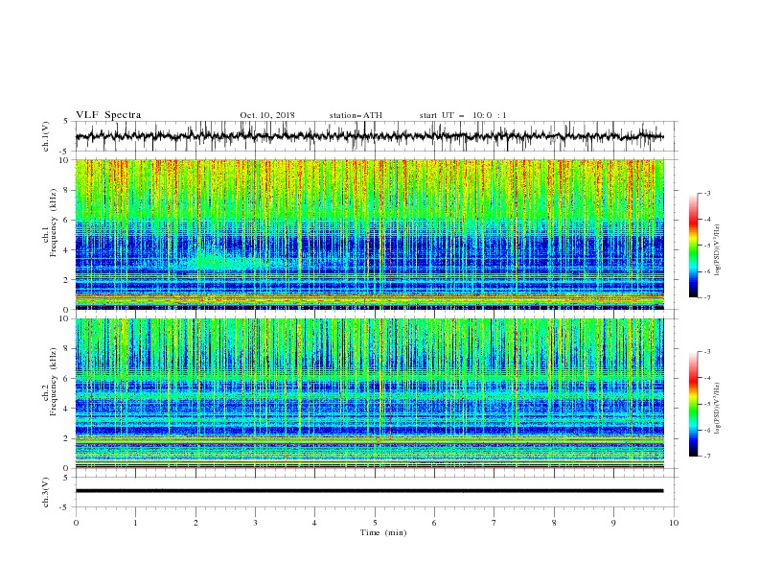Click the ch.2 spectrogram panel
759x587 pixels.
coord(369,393)
